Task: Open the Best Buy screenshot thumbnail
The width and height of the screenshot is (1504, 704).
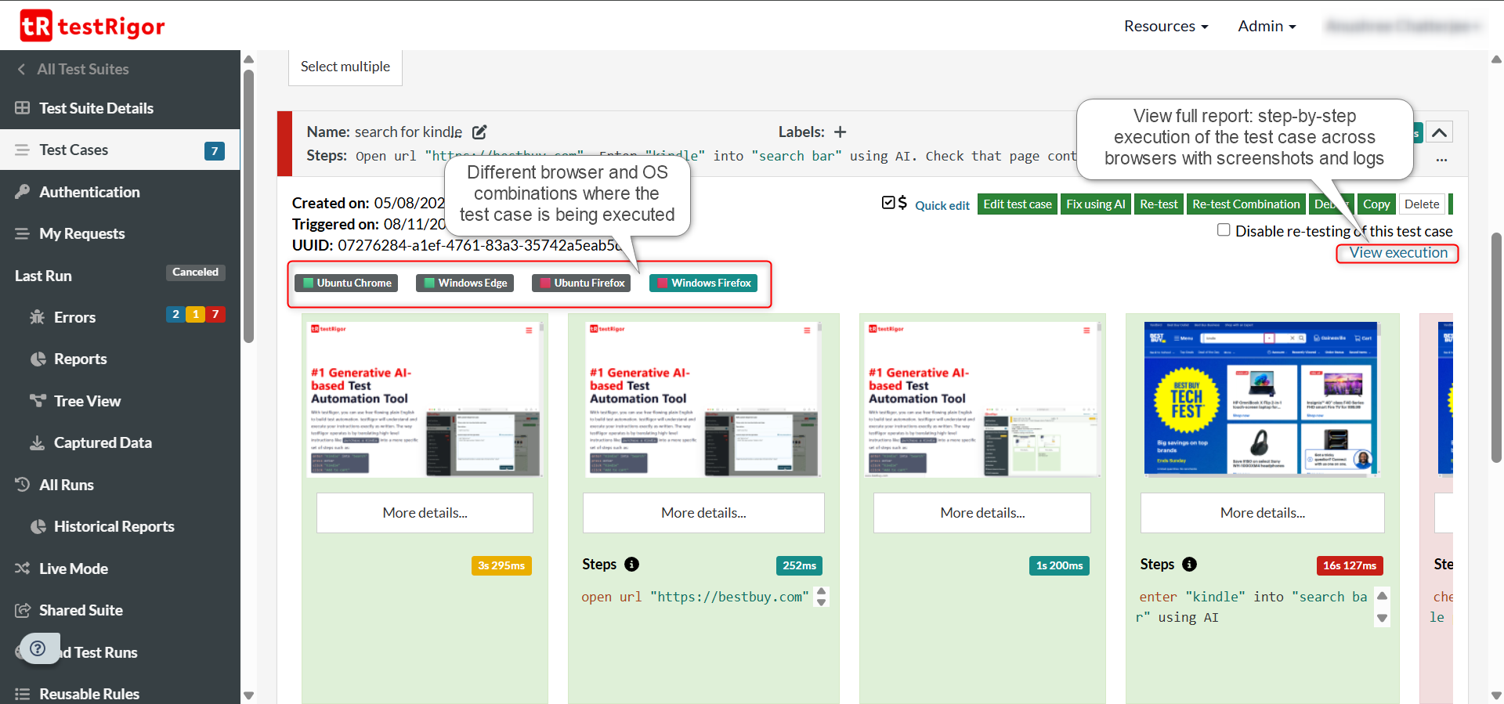Action: (x=1261, y=398)
